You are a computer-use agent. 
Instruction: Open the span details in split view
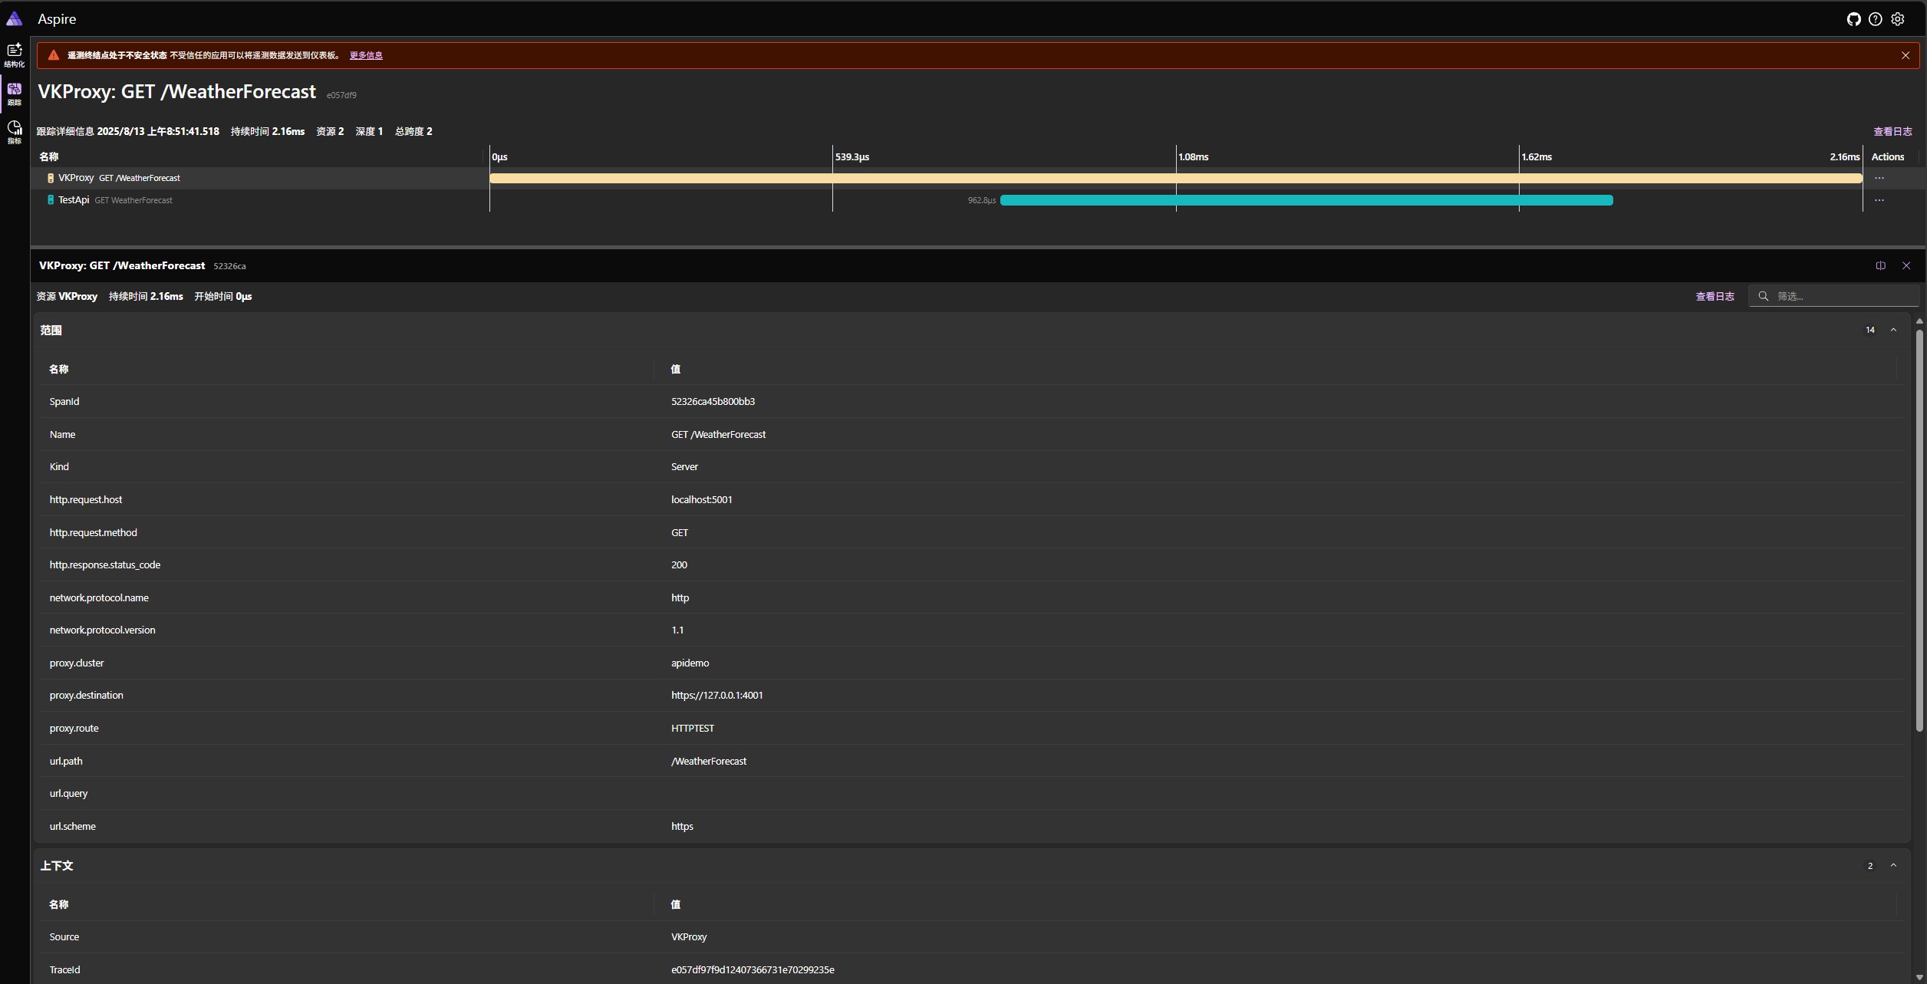(1880, 265)
